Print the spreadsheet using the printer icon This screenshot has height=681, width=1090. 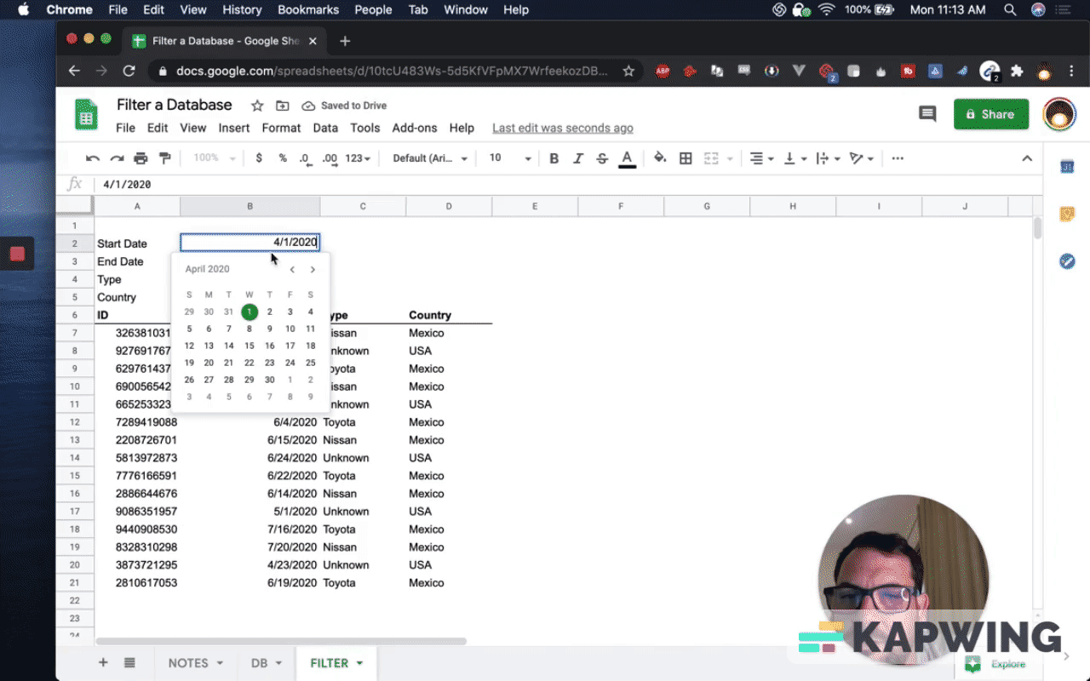click(141, 158)
